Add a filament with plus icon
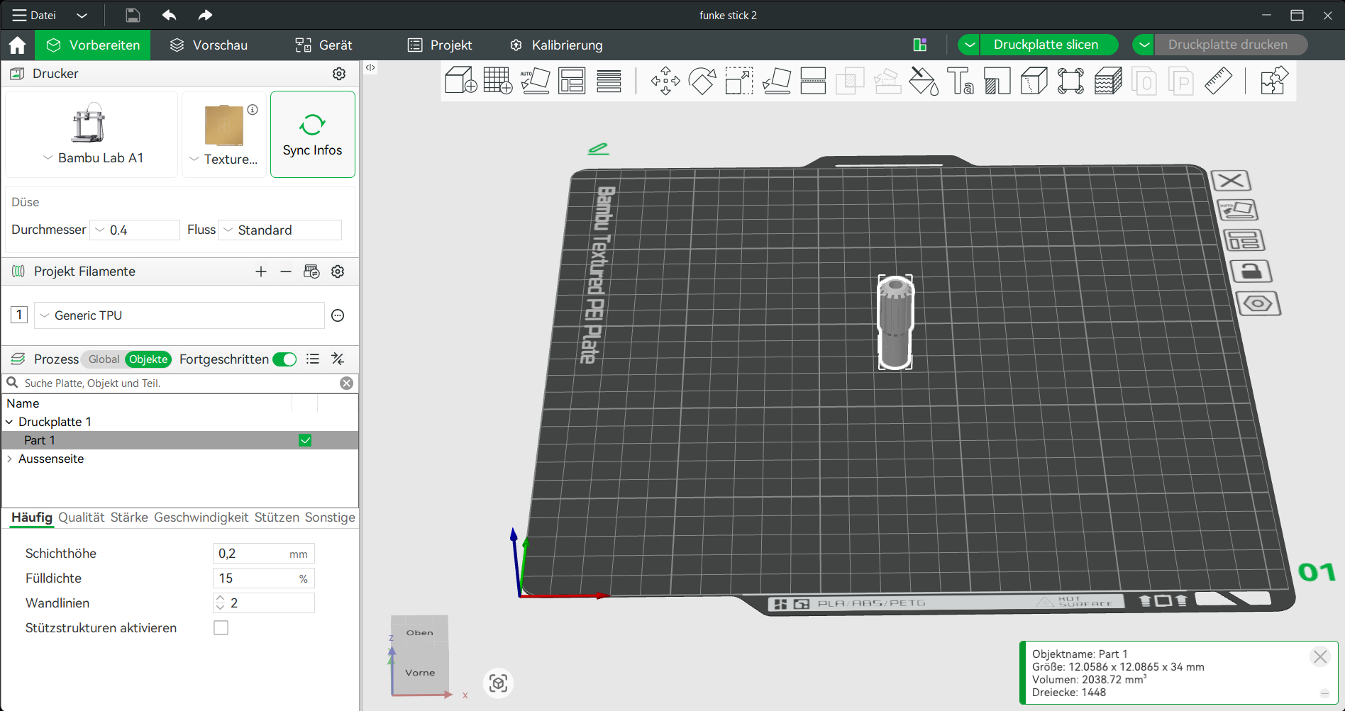1345x711 pixels. (261, 271)
